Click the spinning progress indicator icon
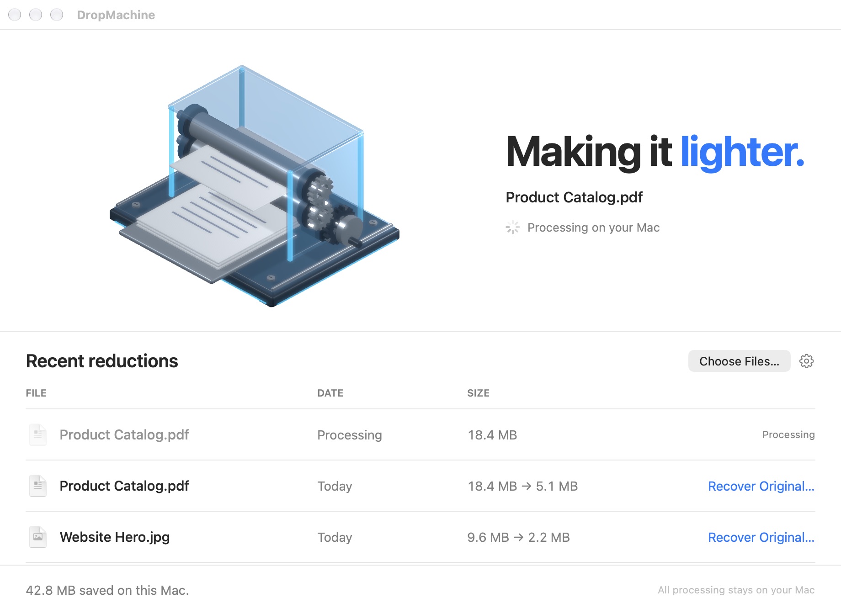 [513, 228]
